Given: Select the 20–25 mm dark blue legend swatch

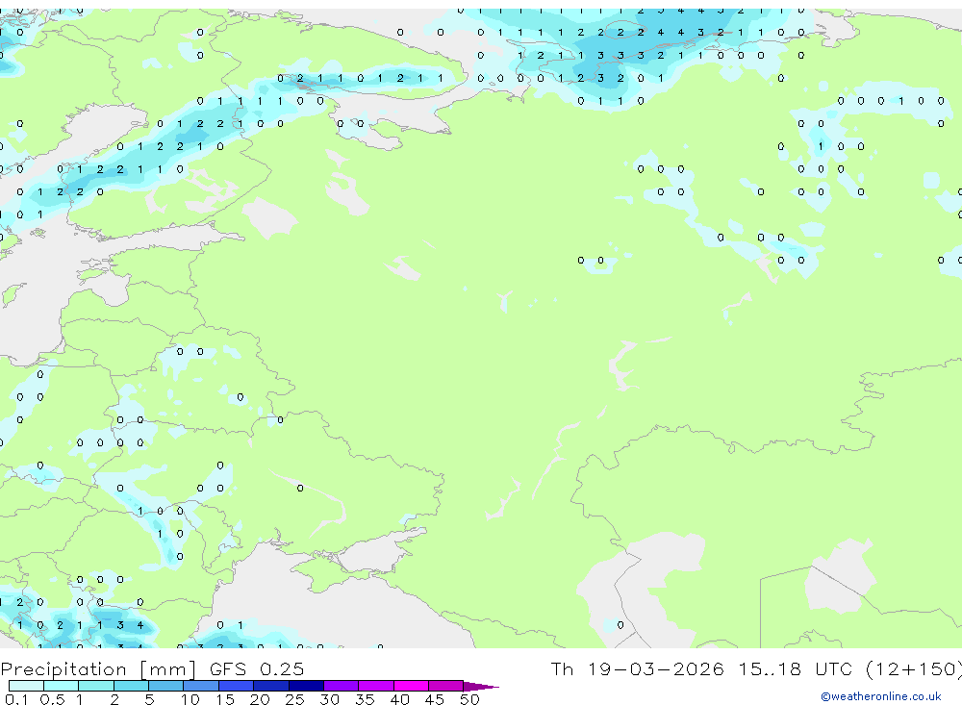Looking at the screenshot, I should (270, 686).
